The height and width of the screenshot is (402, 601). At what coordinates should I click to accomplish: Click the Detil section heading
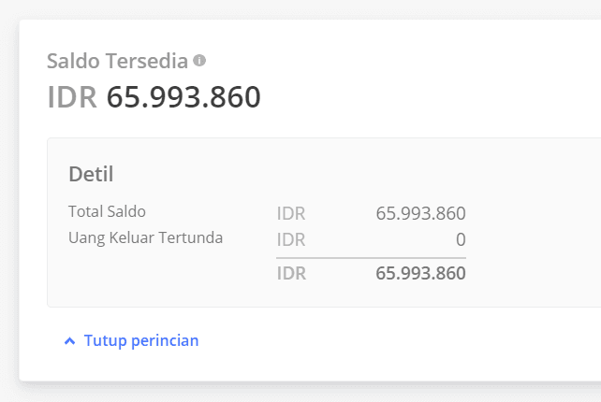coord(91,174)
